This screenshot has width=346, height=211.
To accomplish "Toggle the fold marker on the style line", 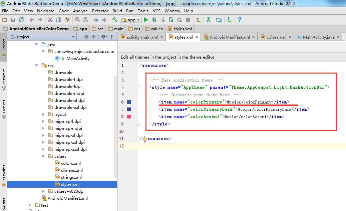I will pyautogui.click(x=137, y=88).
